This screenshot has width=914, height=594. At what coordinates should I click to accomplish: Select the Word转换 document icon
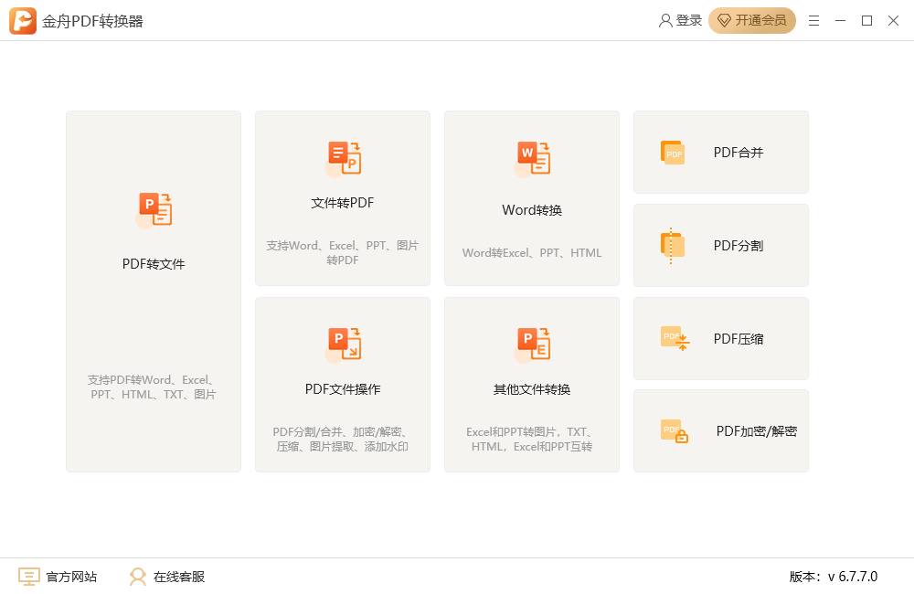point(531,157)
